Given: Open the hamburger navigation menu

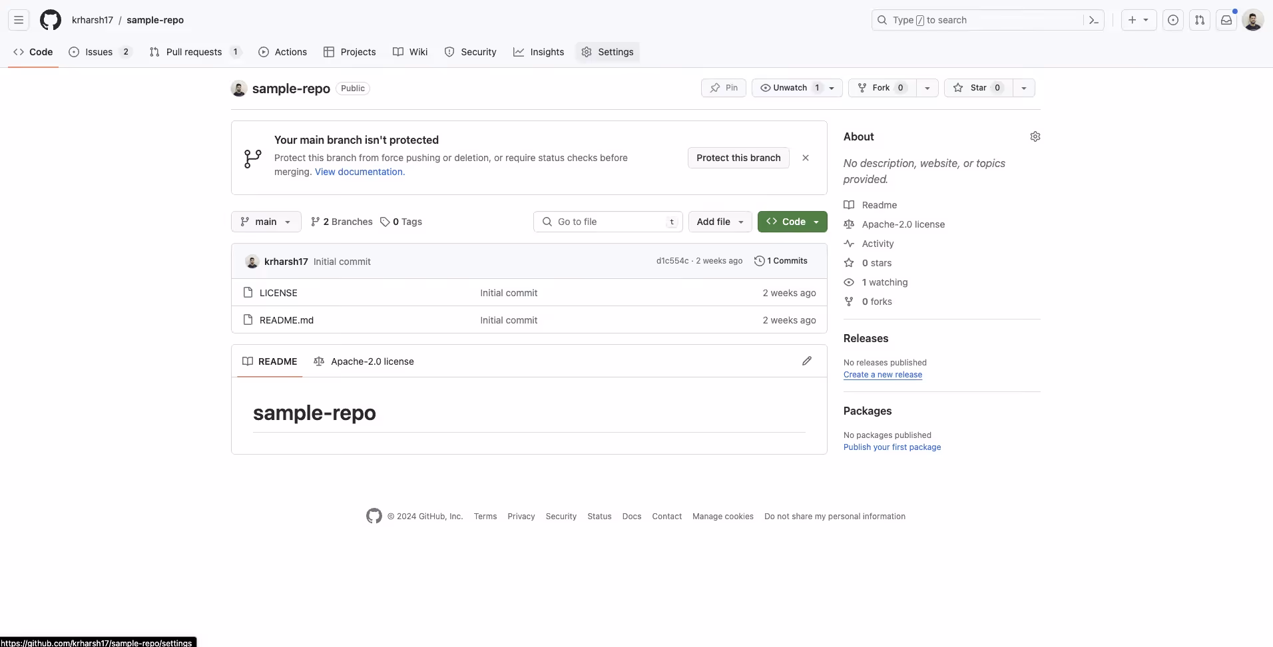Looking at the screenshot, I should 19,20.
